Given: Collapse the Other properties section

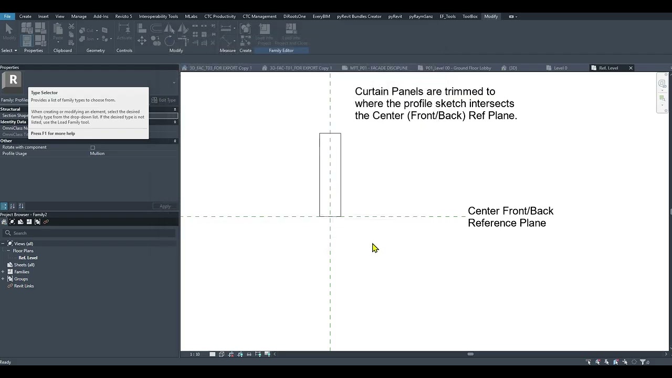Looking at the screenshot, I should 175,141.
